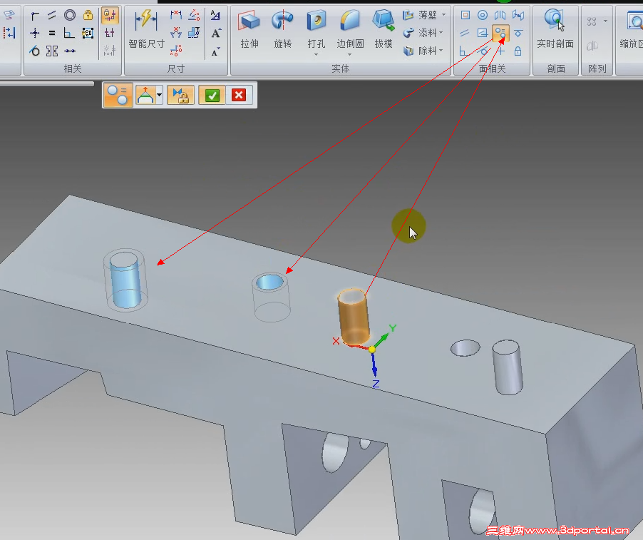Viewport: 643px width, 540px height.
Task: Expand the 除料 dropdown arrow
Action: point(441,51)
